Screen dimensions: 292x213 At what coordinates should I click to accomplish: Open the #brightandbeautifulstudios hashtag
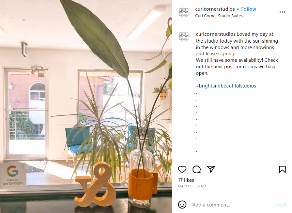coord(226,86)
